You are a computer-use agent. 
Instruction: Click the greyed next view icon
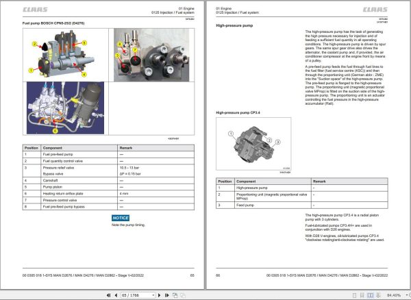point(183,295)
